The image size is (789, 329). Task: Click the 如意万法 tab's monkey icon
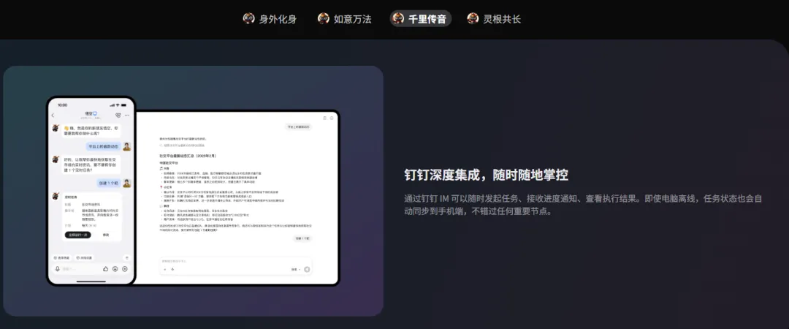pos(324,18)
